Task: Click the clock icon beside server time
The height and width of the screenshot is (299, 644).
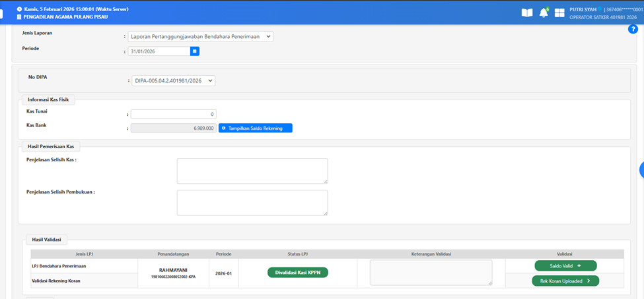Action: coord(19,9)
